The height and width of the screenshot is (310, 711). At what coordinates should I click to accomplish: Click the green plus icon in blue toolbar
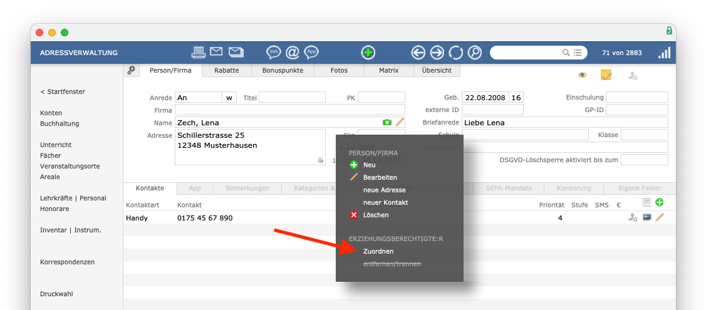pos(368,53)
